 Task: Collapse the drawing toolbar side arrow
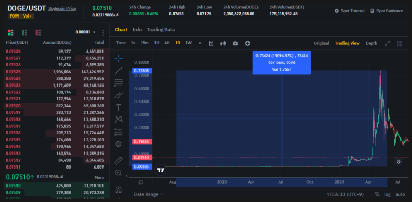[127, 176]
